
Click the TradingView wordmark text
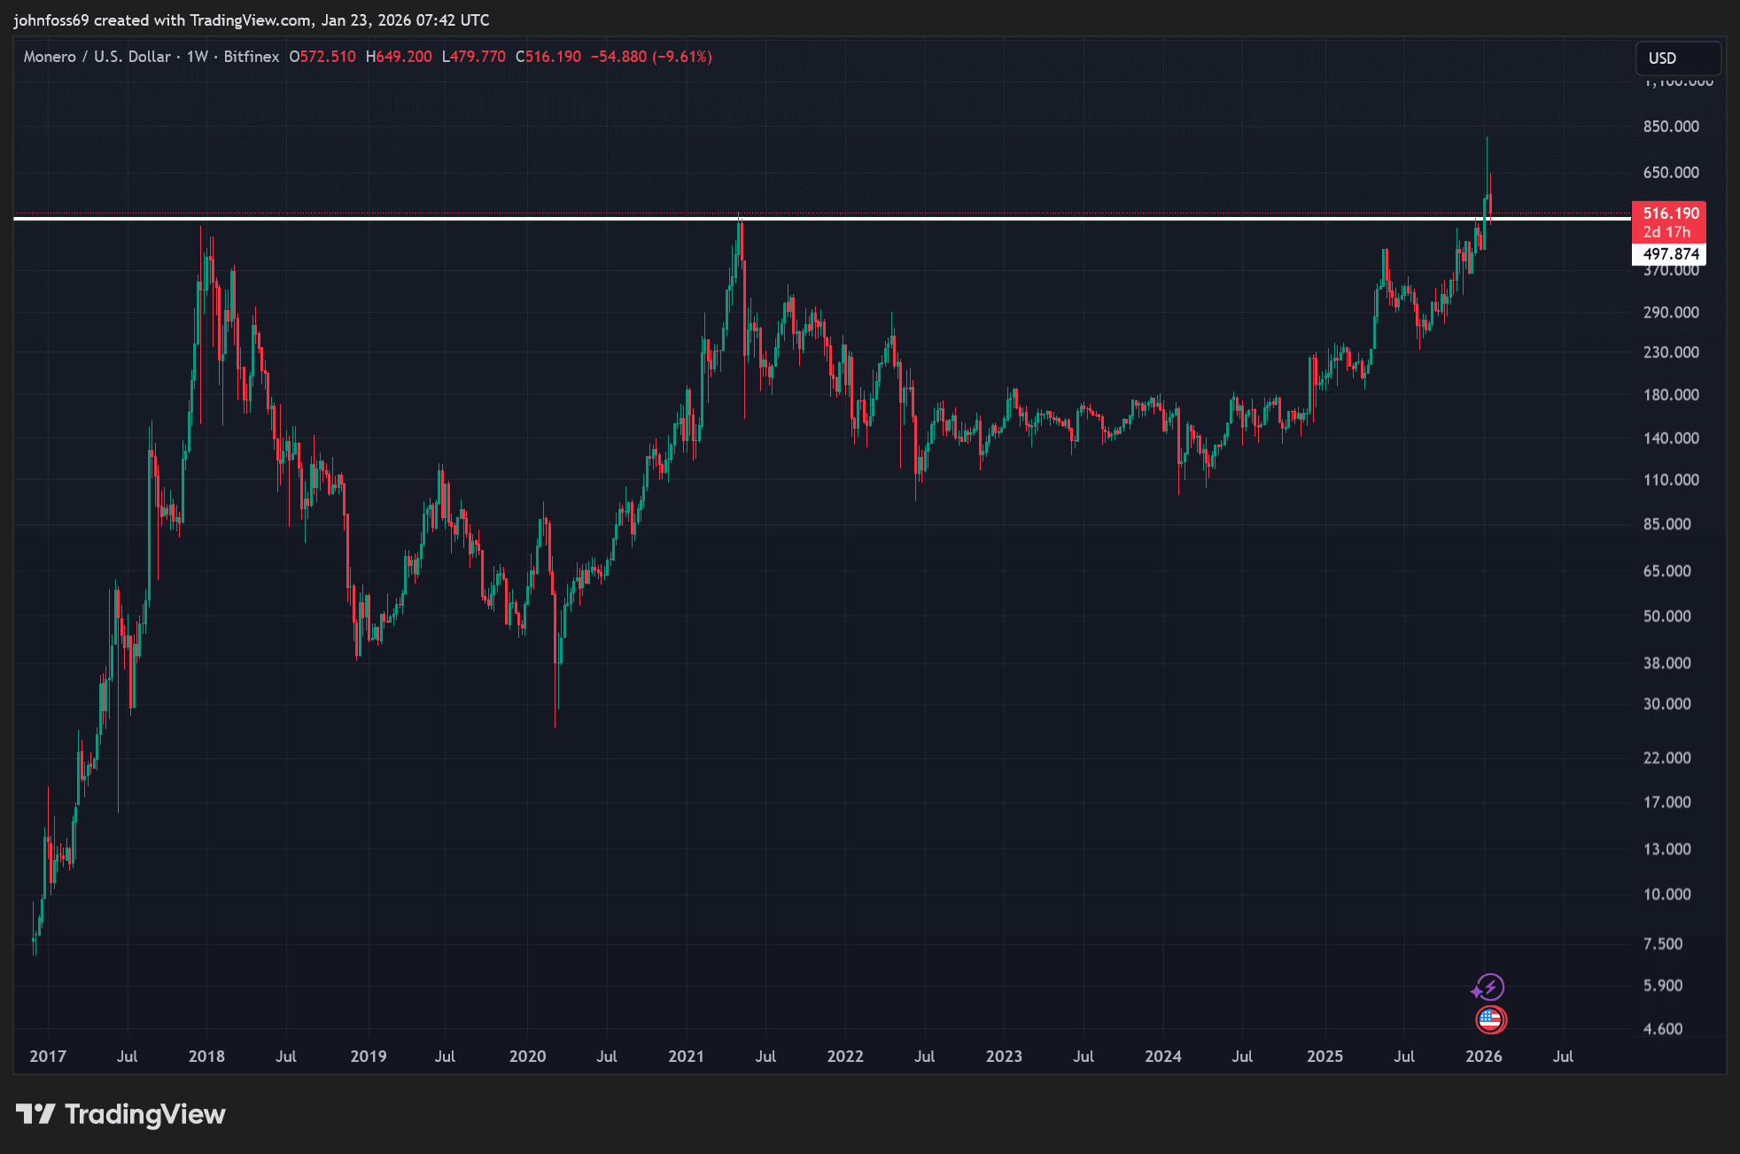(x=145, y=1114)
